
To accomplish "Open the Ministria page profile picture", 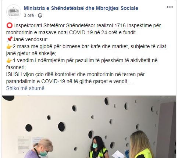I will coord(14,12).
